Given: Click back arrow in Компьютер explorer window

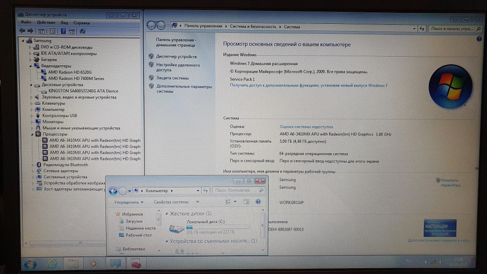Looking at the screenshot, I should (113, 191).
